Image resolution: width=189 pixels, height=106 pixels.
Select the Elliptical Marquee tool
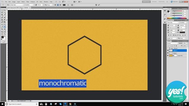pyautogui.click(x=2, y=10)
